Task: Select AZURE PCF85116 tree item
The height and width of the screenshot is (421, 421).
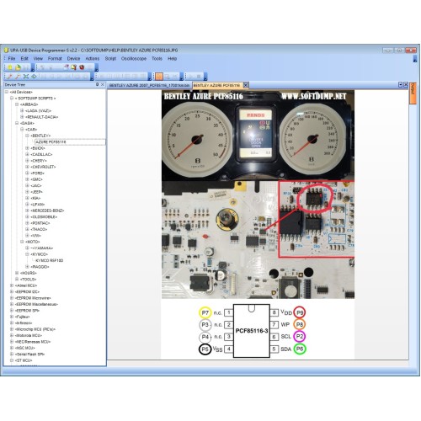Action: click(51, 142)
